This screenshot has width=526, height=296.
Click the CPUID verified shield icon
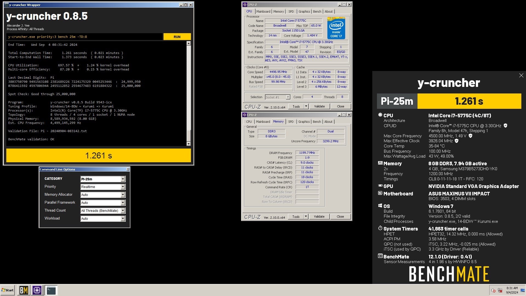tap(505, 126)
